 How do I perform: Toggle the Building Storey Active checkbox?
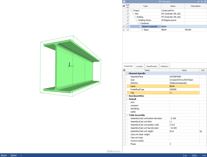pos(128,20)
